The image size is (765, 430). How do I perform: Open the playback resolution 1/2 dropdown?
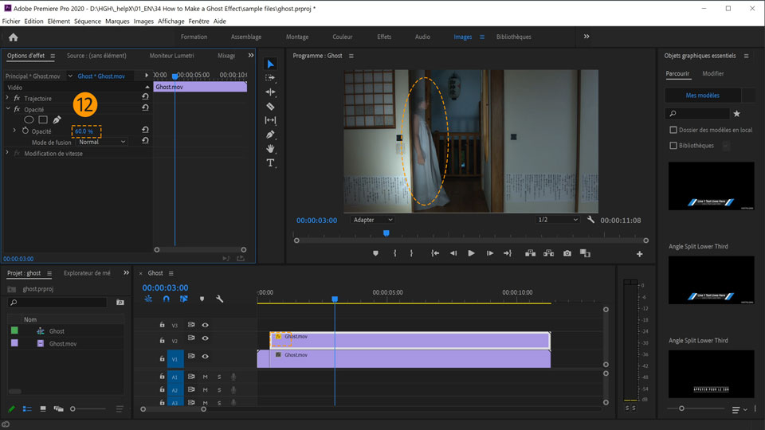[x=557, y=220]
